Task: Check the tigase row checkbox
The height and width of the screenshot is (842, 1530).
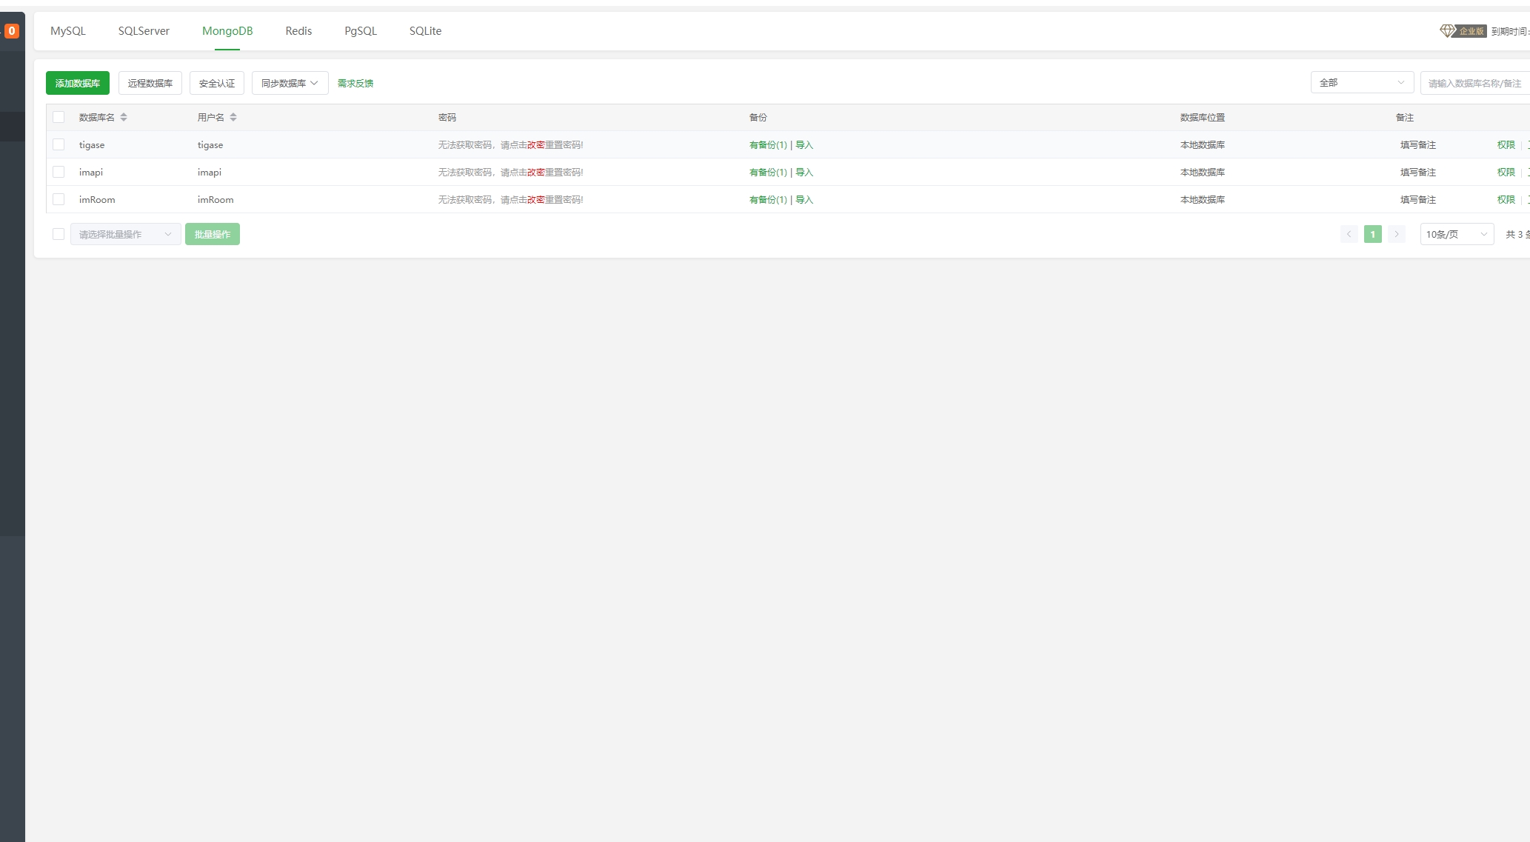Action: [x=59, y=144]
